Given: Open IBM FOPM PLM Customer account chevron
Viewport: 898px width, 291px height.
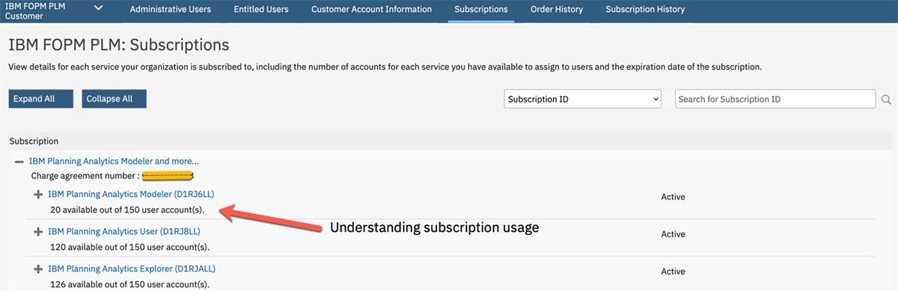Looking at the screenshot, I should coord(98,8).
